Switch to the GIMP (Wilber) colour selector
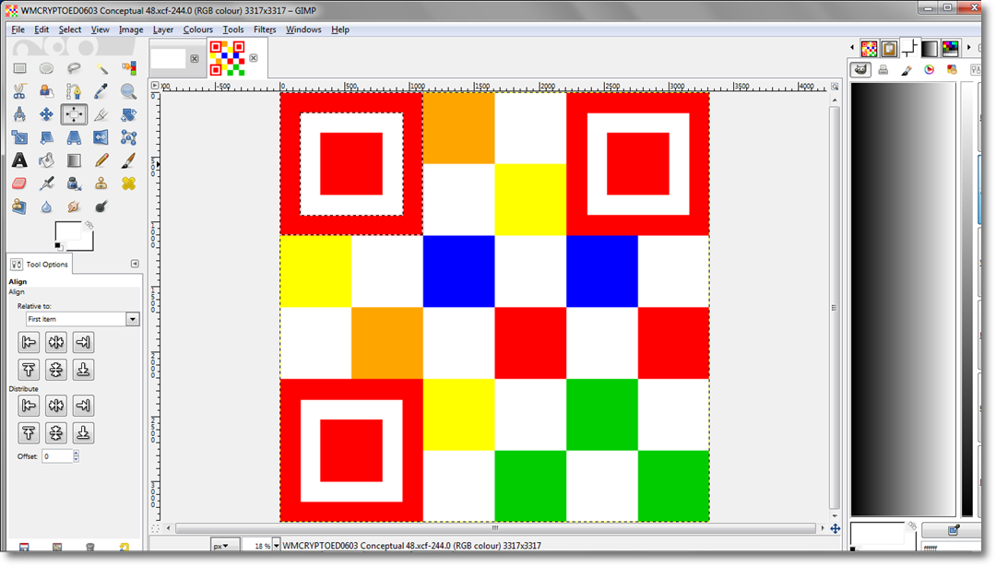This screenshot has height=567, width=996. pos(860,70)
